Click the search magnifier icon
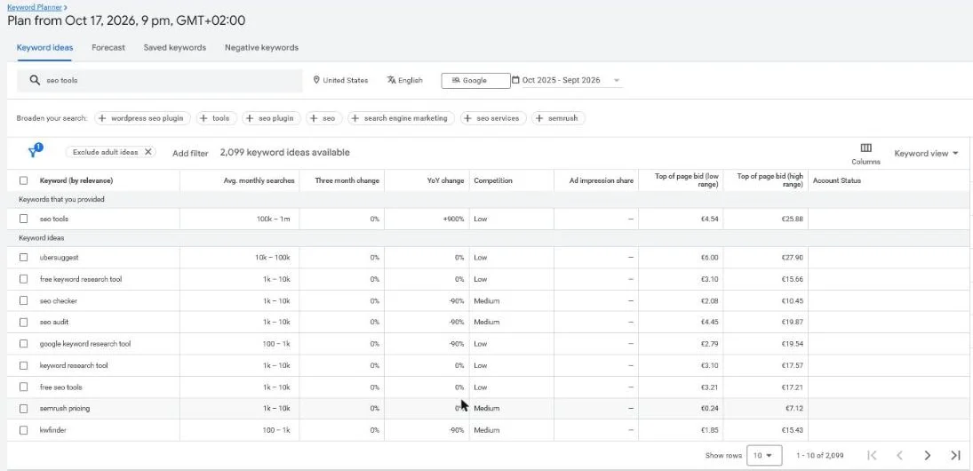Screen dimensions: 973x471 [35, 80]
